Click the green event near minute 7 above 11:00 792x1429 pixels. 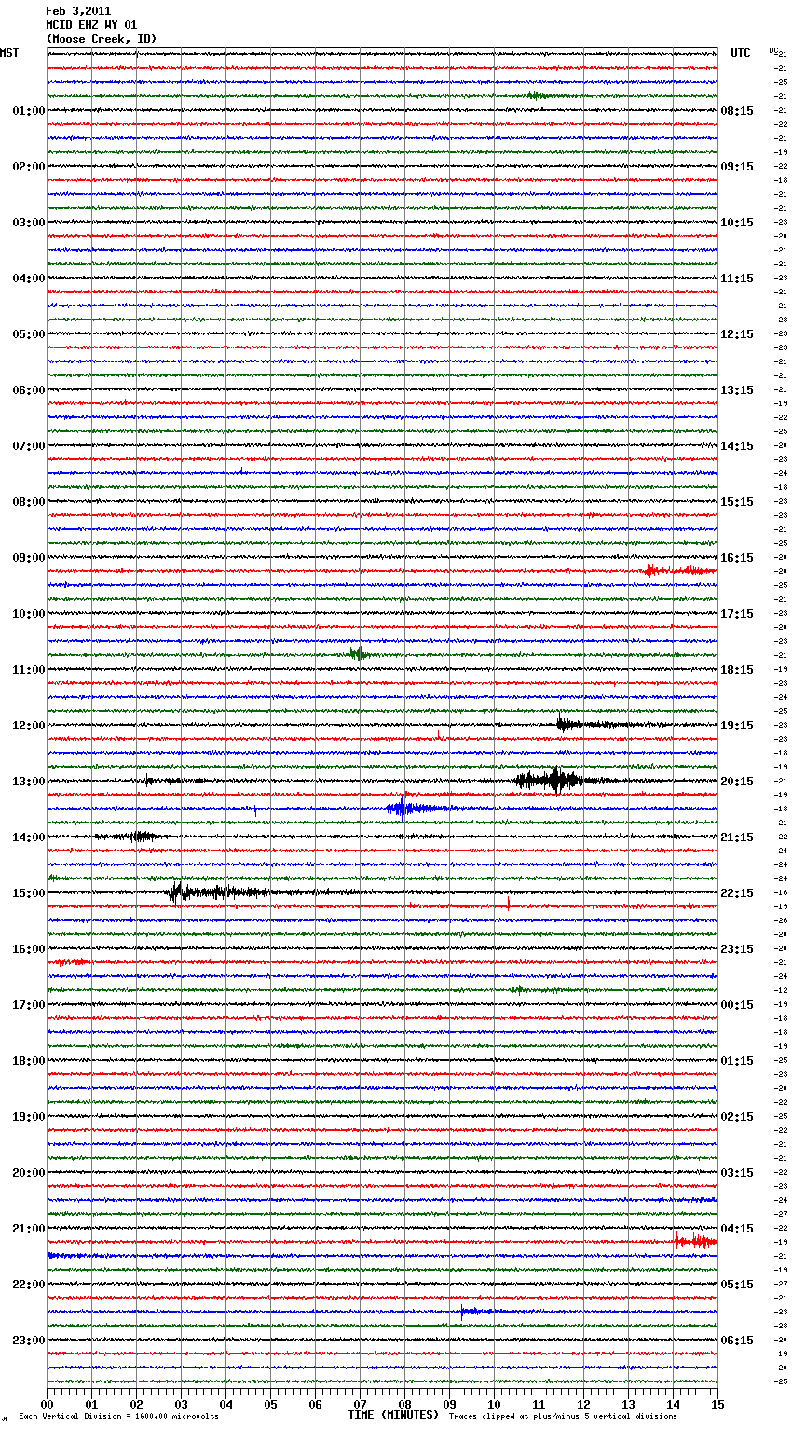(x=358, y=654)
